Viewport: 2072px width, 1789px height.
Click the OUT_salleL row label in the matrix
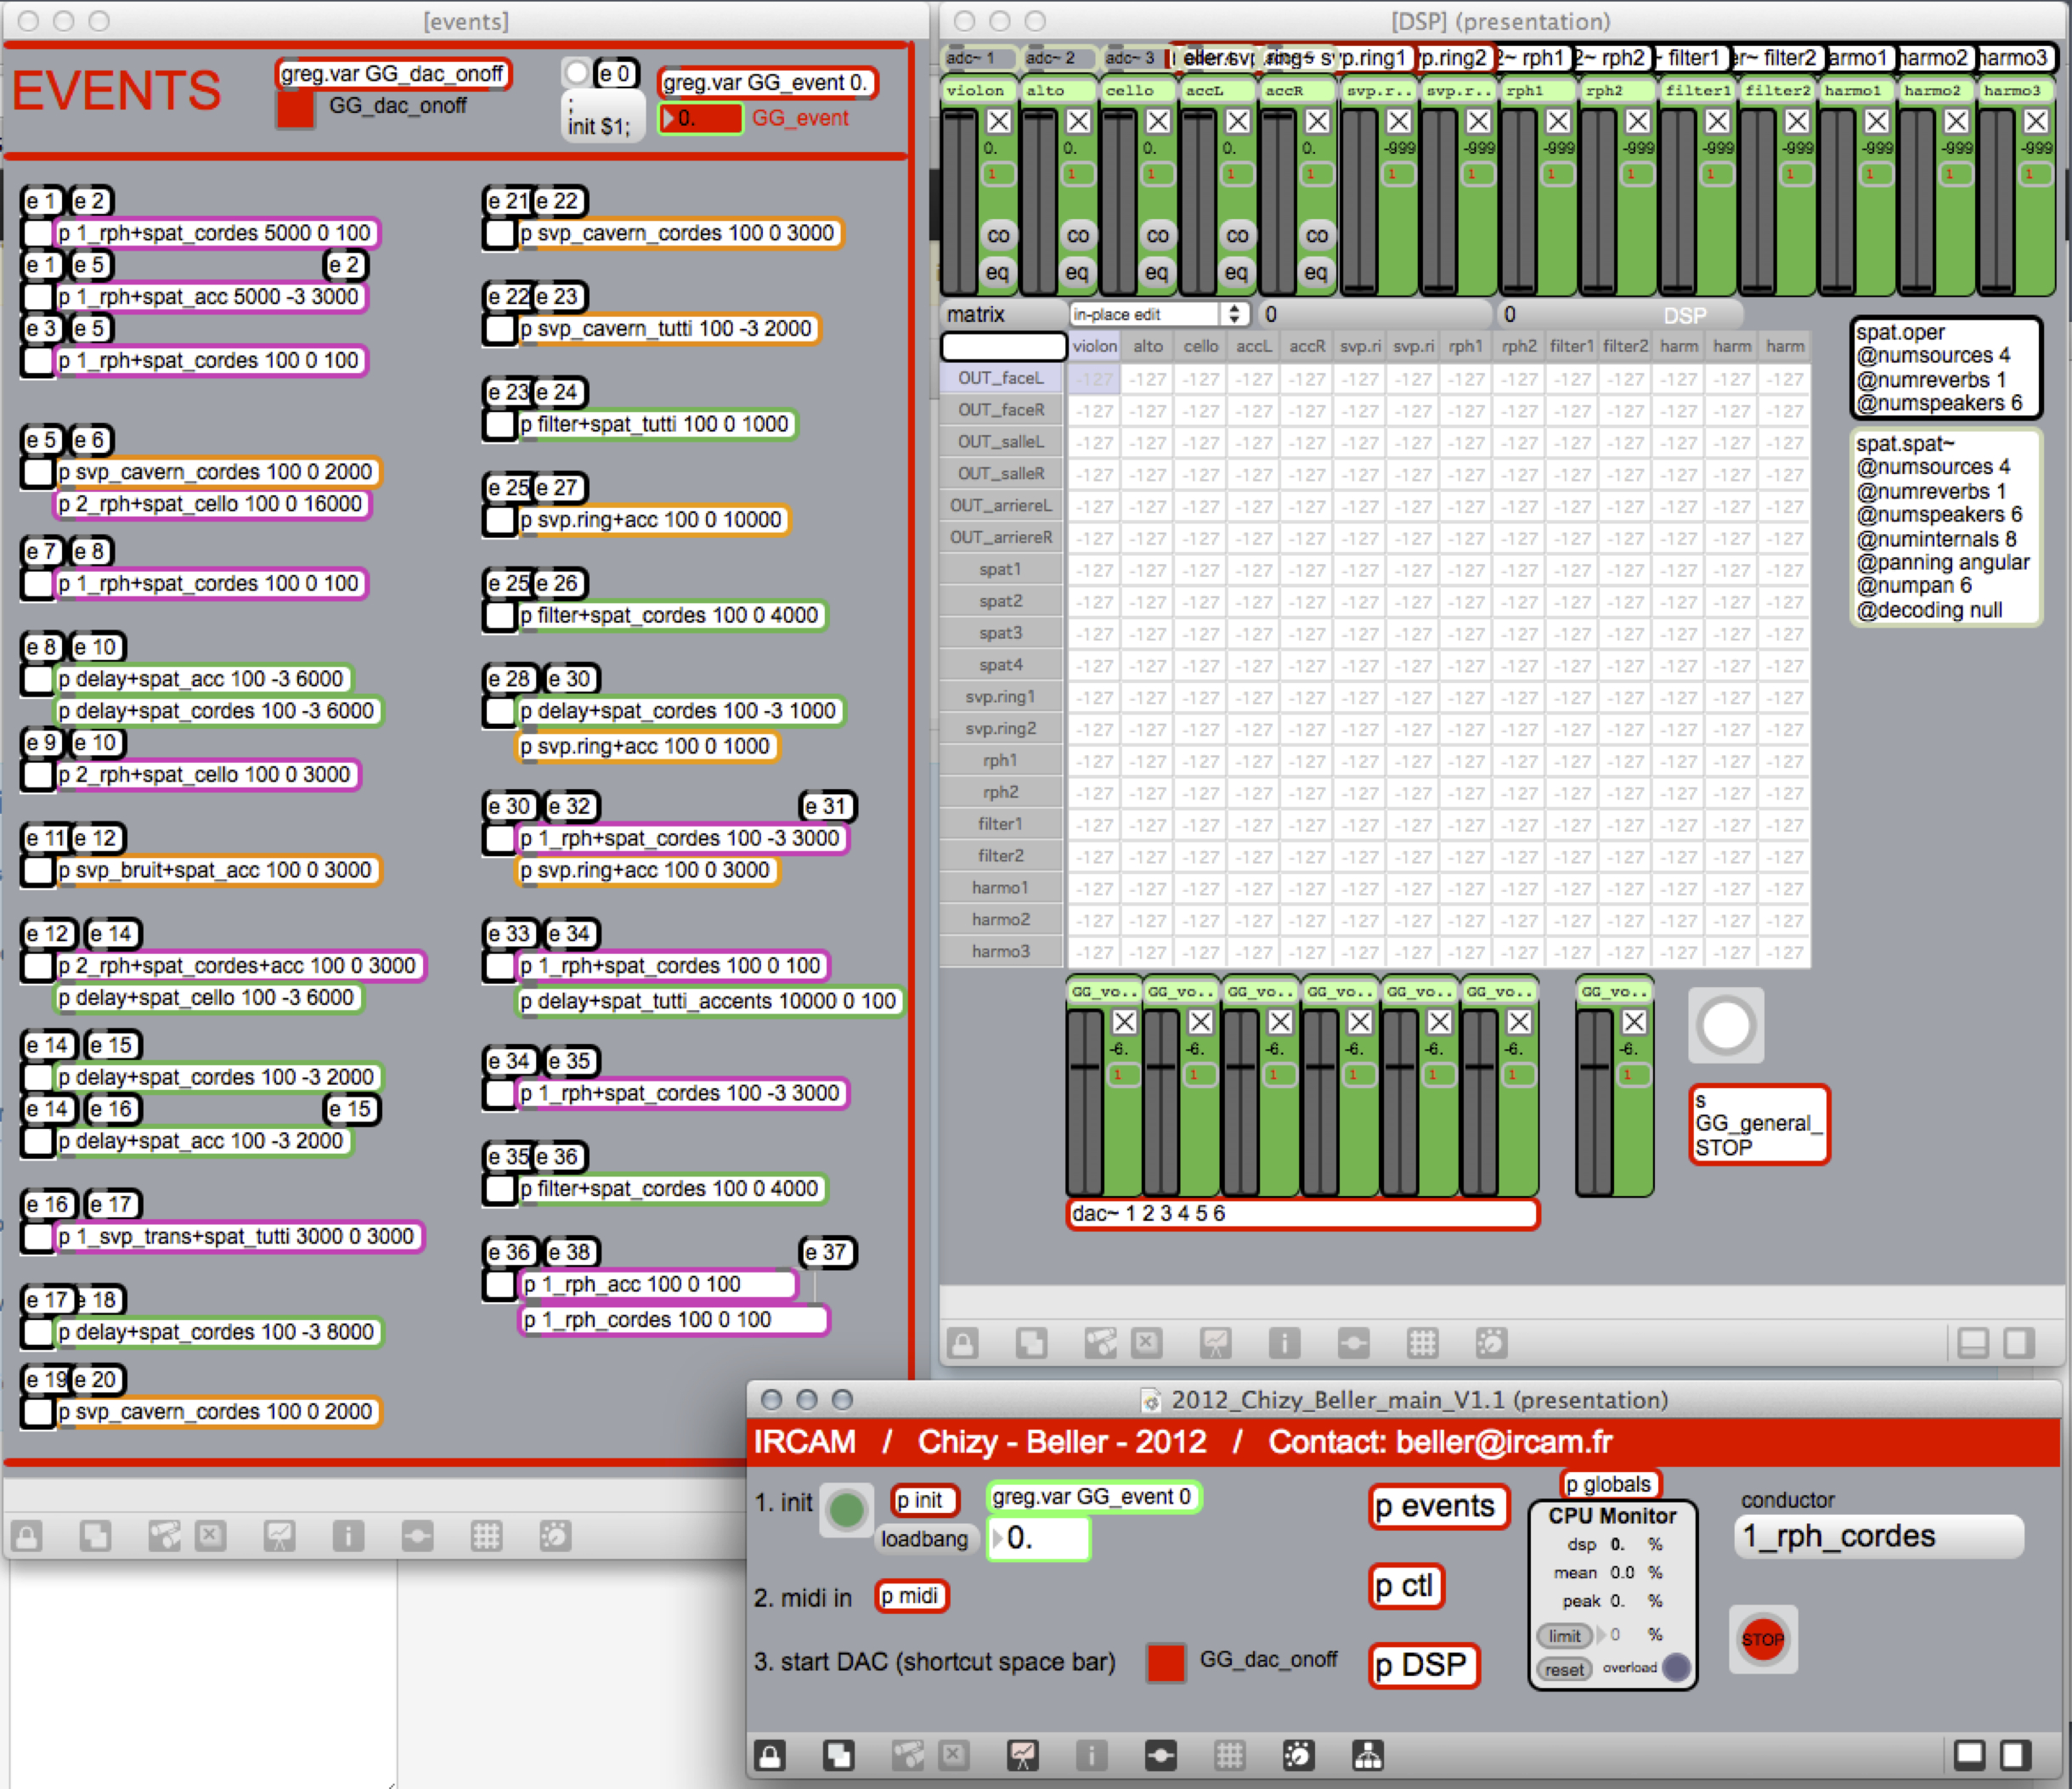[x=1000, y=442]
